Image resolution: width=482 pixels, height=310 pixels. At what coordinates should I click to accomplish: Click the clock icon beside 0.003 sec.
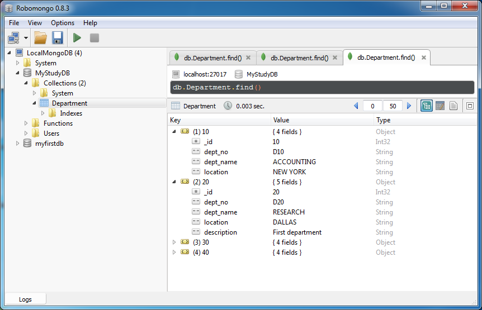click(x=228, y=106)
